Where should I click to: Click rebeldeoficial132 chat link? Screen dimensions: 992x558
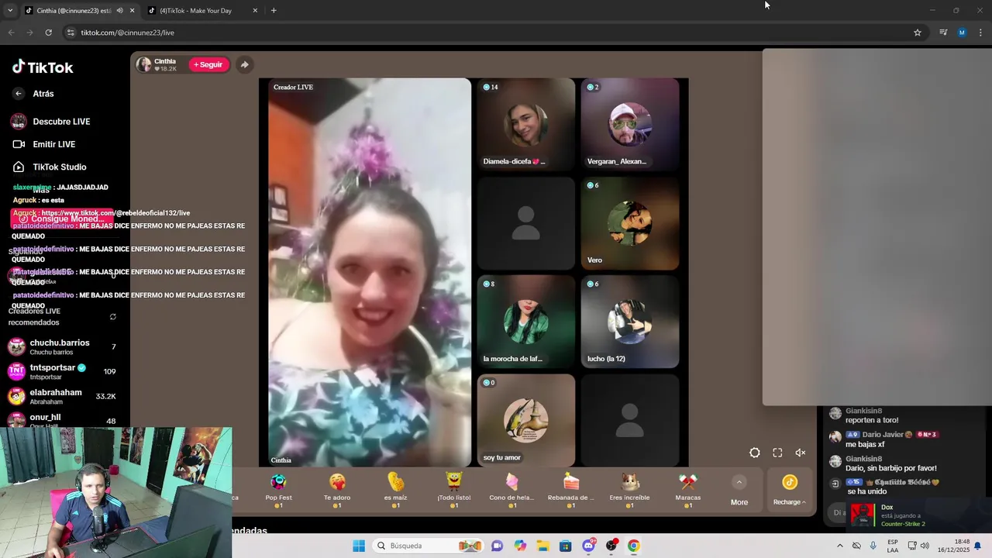[115, 213]
